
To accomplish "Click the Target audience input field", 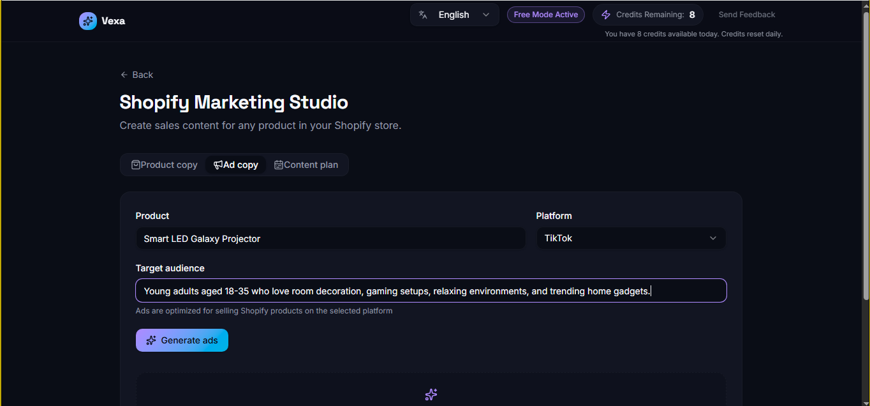I will [x=431, y=290].
